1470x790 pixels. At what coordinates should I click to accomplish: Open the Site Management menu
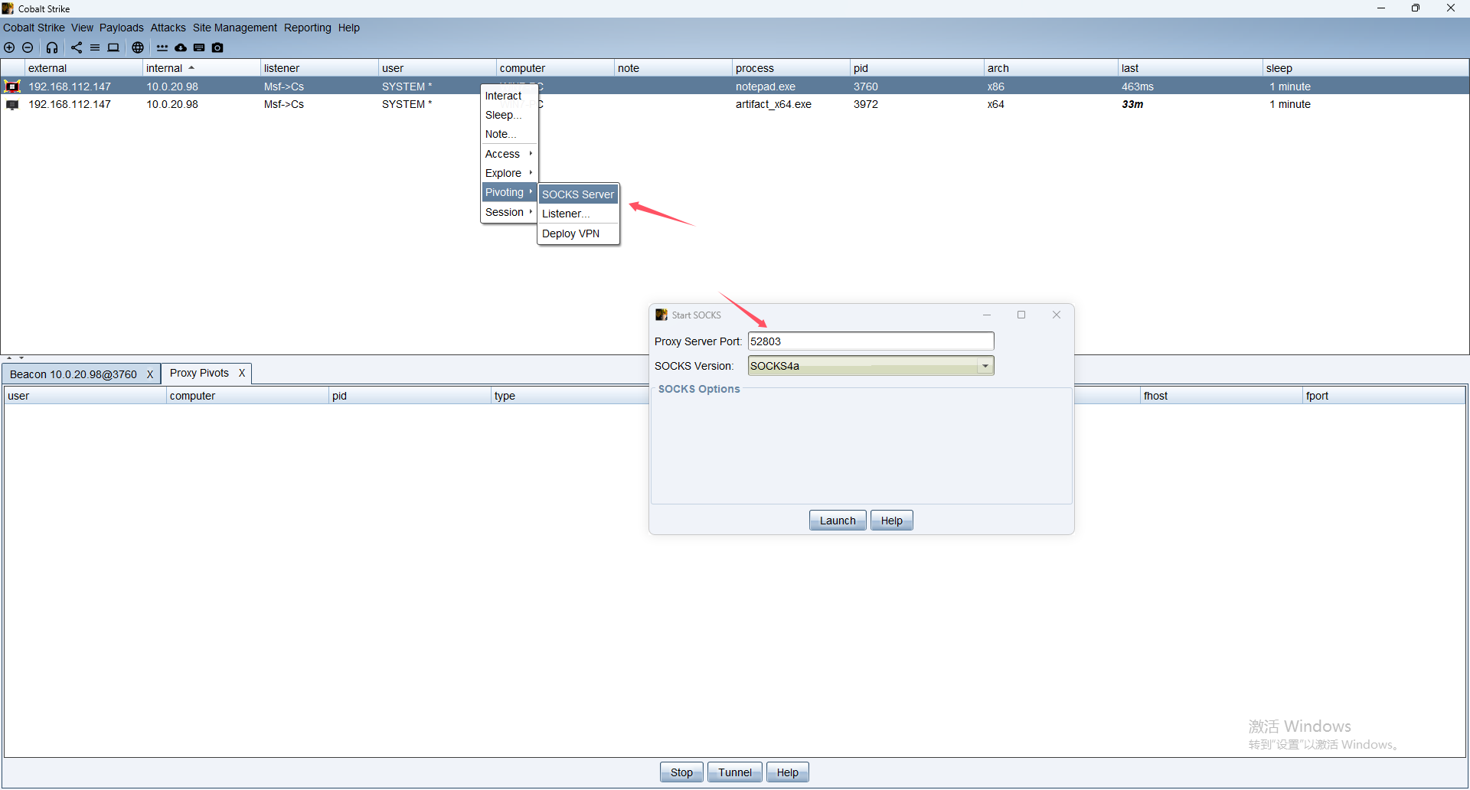234,28
